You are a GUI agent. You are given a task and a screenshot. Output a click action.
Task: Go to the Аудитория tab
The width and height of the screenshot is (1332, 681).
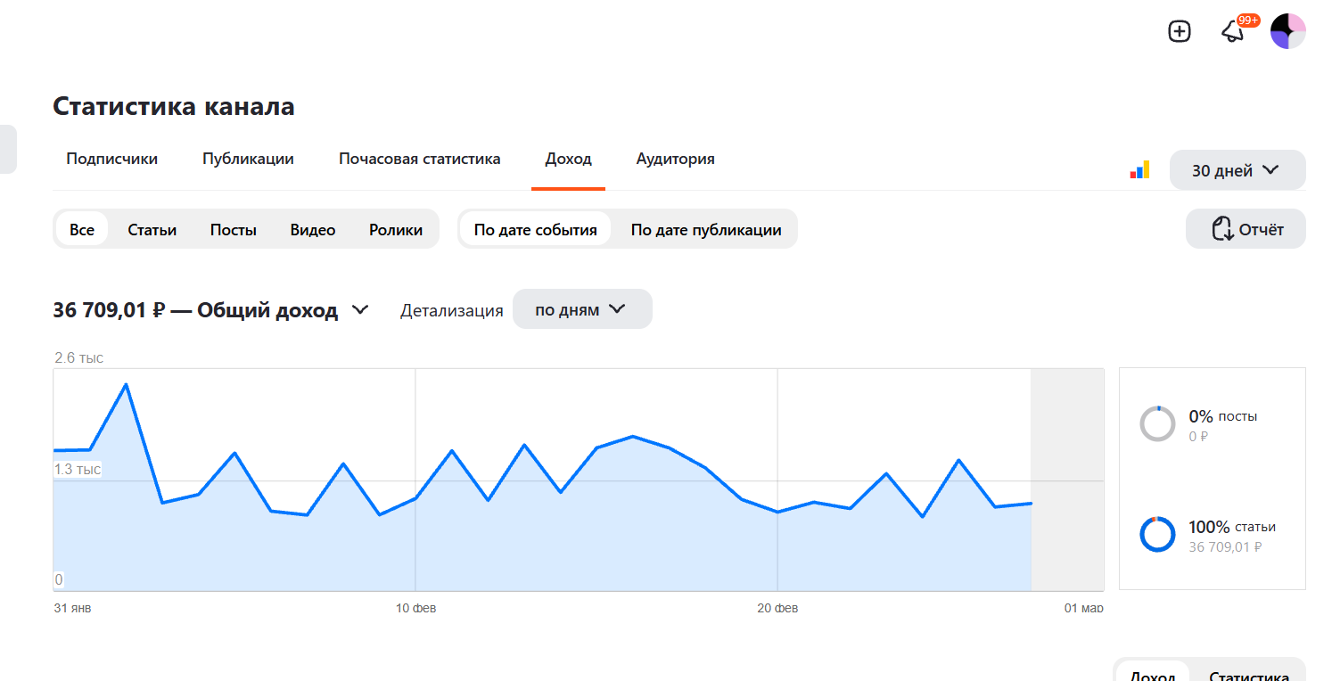click(675, 159)
